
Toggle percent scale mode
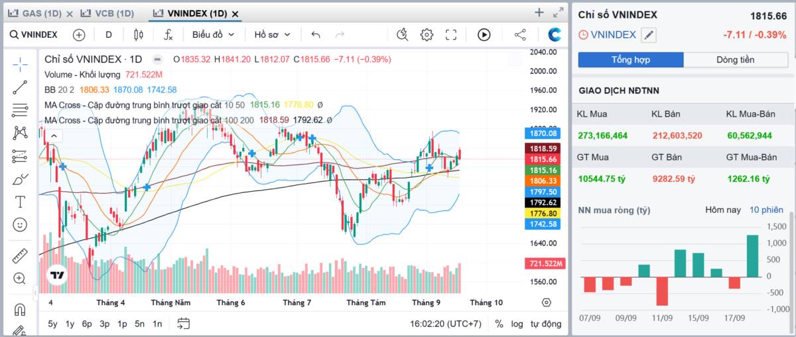tap(499, 324)
